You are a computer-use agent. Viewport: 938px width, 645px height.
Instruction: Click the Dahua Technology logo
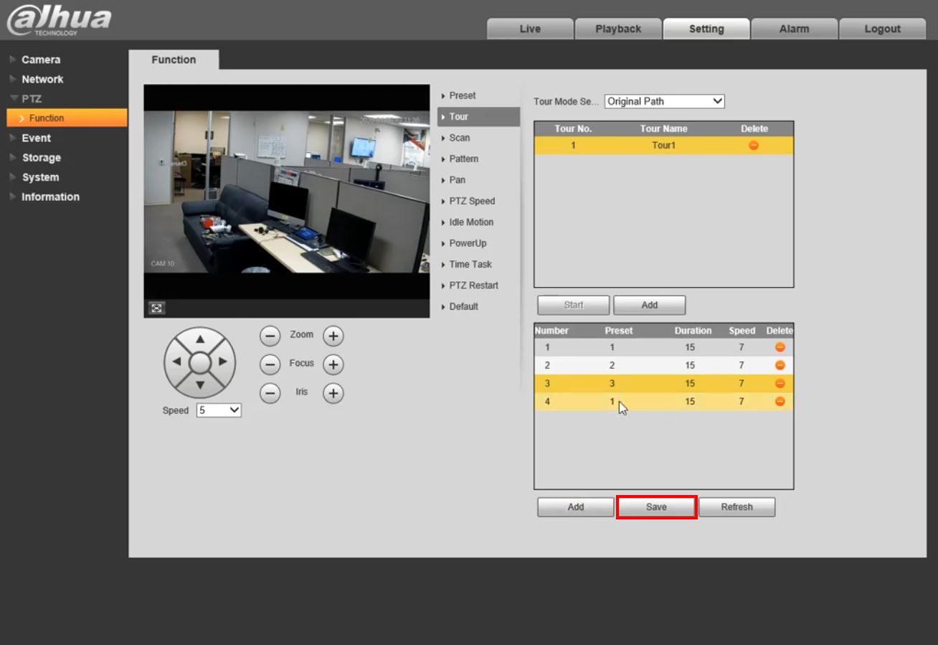(59, 20)
